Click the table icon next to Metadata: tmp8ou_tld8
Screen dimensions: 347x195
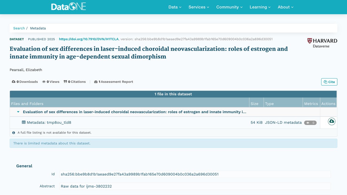tap(24, 122)
